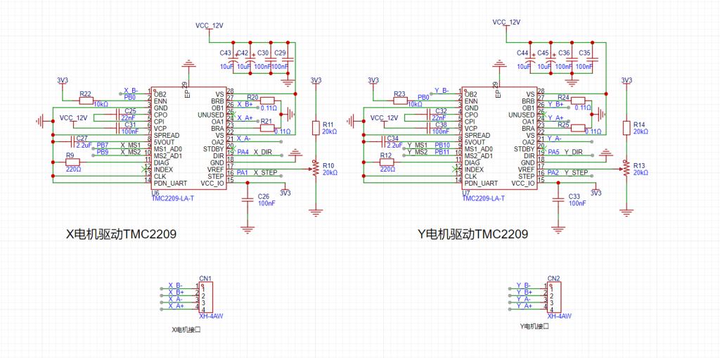Image resolution: width=720 pixels, height=358 pixels.
Task: Select the X_STEP net label
Action: point(265,172)
